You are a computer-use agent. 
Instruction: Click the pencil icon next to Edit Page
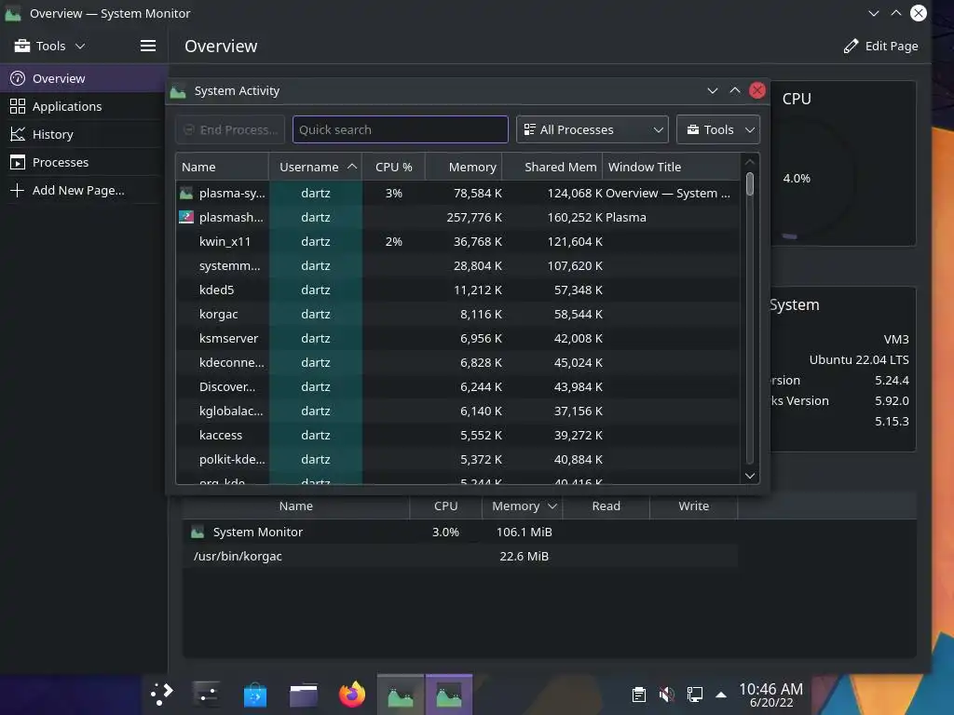851,47
